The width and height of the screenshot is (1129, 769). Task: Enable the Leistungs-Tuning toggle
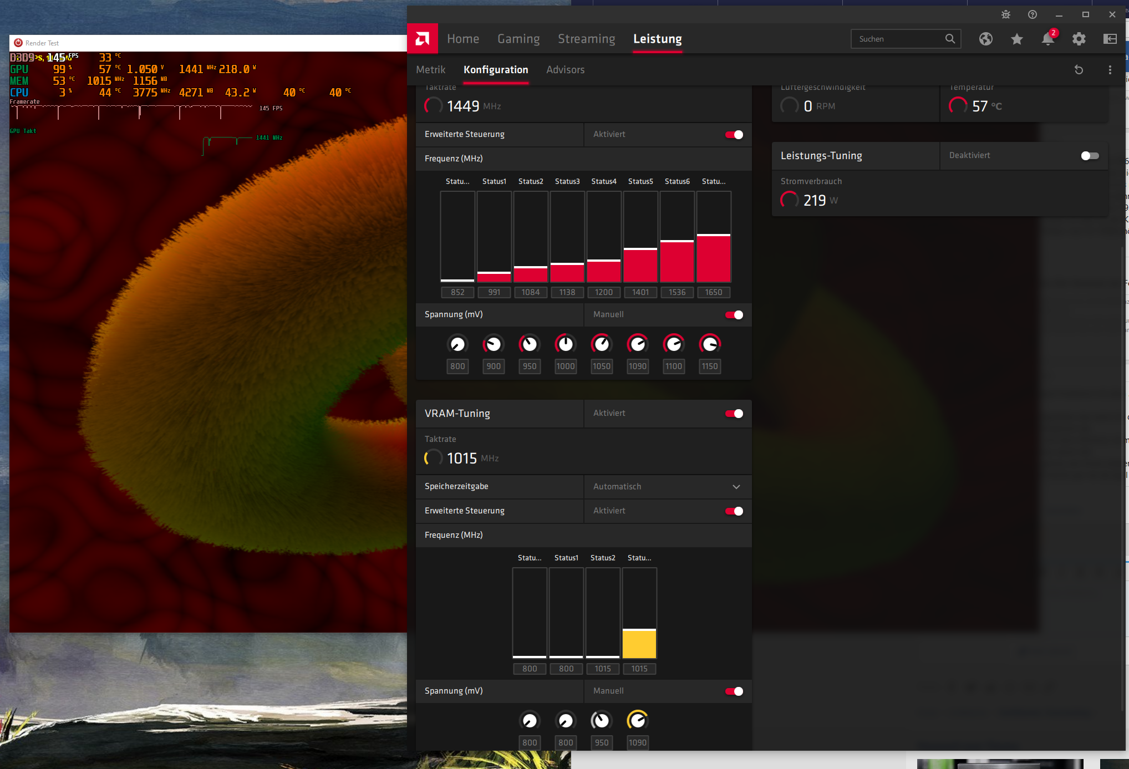tap(1090, 156)
